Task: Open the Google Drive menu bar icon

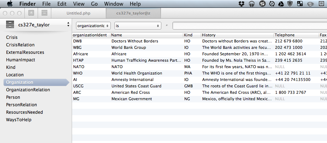Action: (x=281, y=4)
